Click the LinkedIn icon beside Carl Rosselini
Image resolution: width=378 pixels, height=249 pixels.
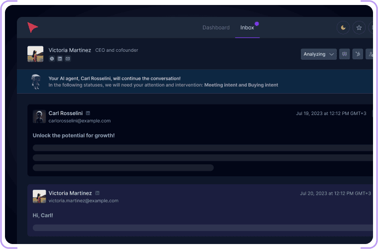[88, 113]
